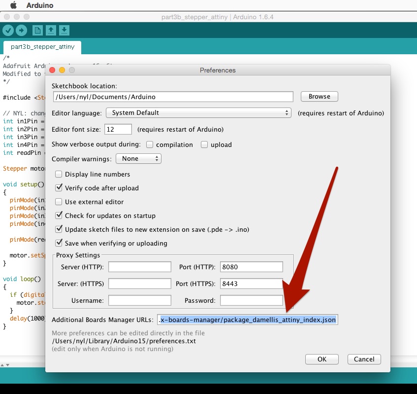This screenshot has width=417, height=394.
Task: Uncheck Save when verifying or uploading
Action: coord(59,243)
